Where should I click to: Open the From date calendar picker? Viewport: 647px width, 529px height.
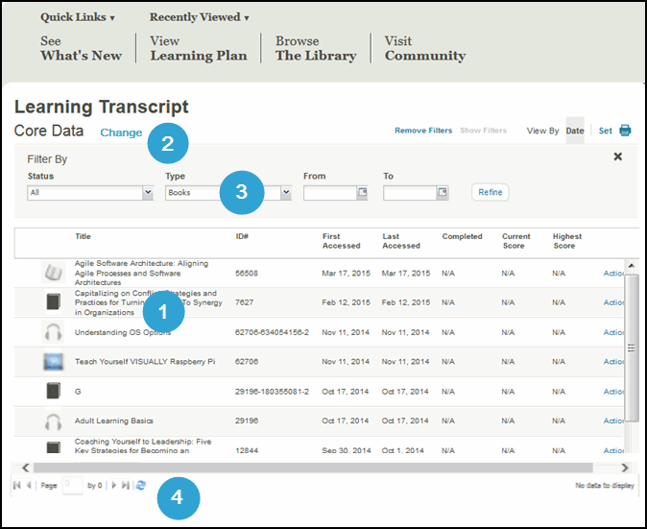pyautogui.click(x=362, y=193)
